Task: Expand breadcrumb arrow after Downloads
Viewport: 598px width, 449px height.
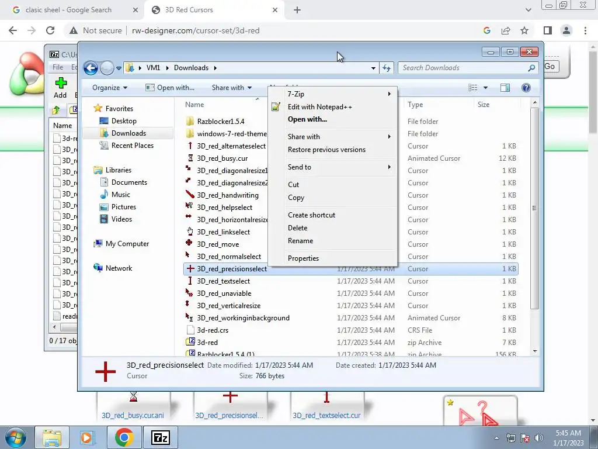Action: [215, 68]
